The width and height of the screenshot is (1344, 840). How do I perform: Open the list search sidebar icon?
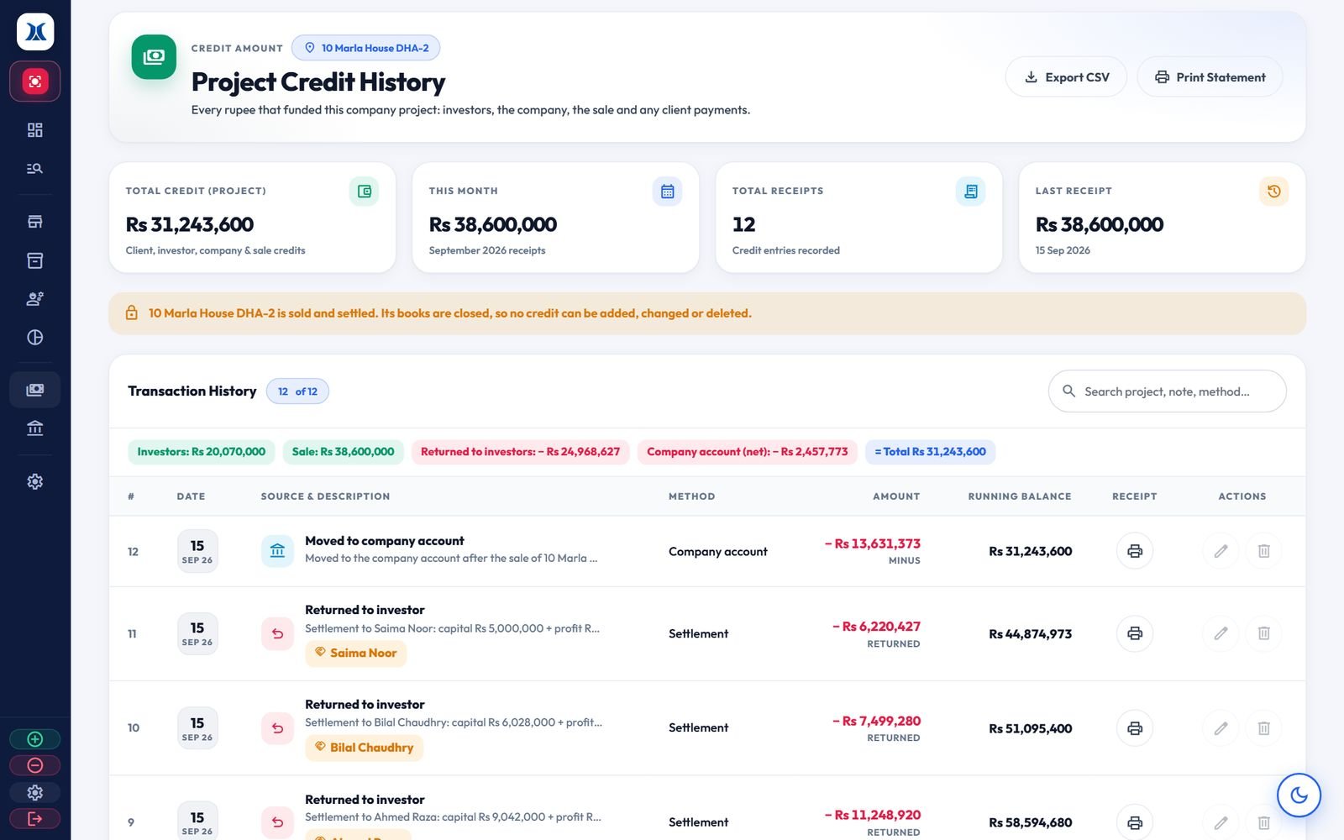coord(35,169)
